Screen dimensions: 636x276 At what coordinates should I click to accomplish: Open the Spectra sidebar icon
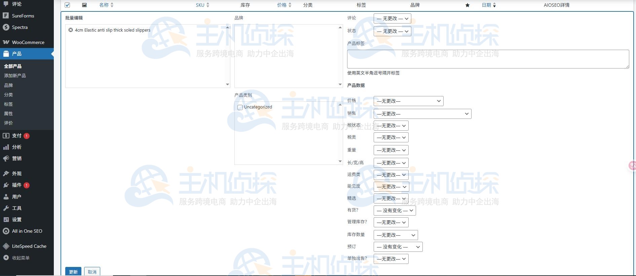point(6,27)
